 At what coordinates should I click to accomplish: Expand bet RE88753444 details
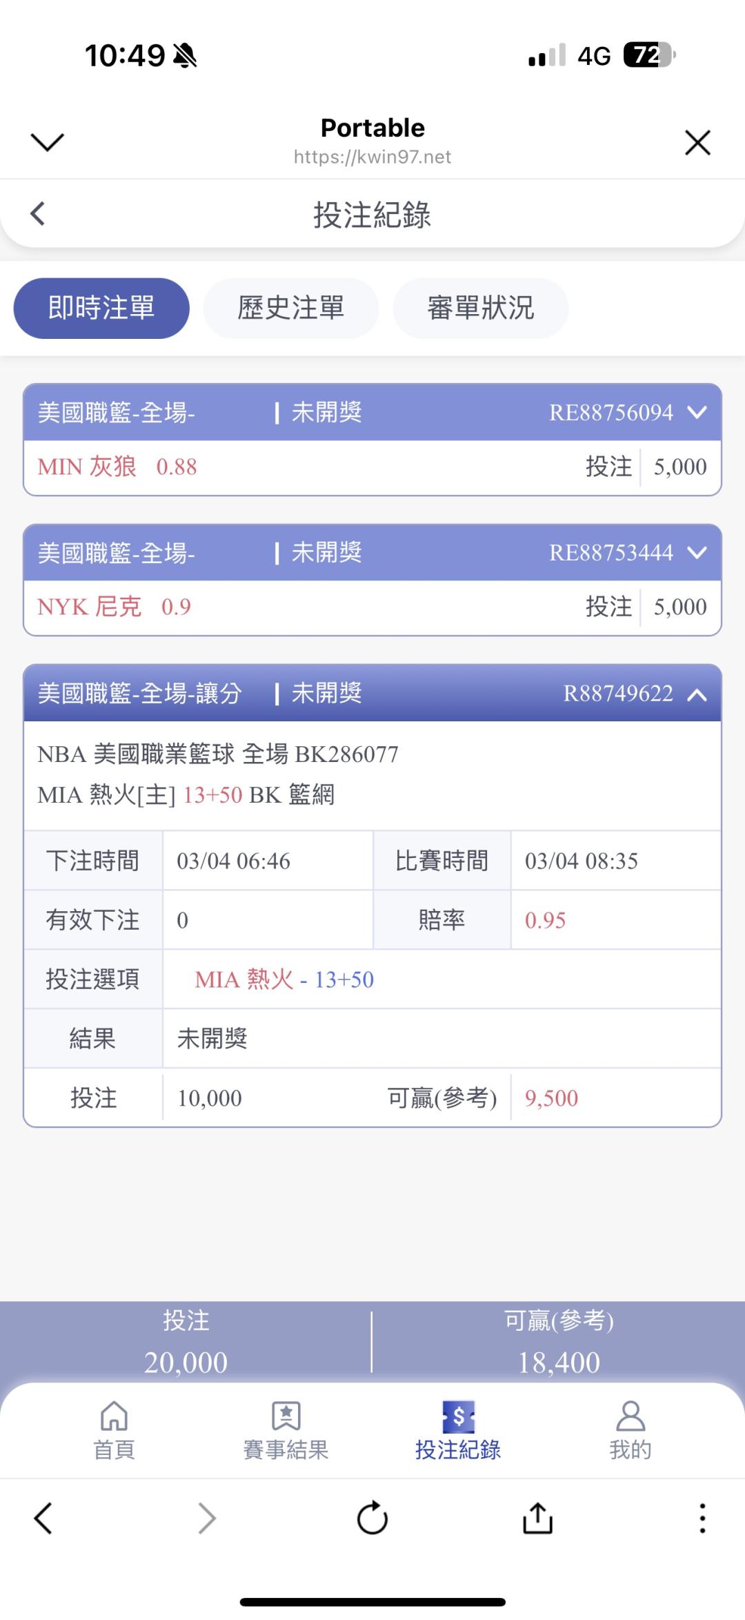697,553
